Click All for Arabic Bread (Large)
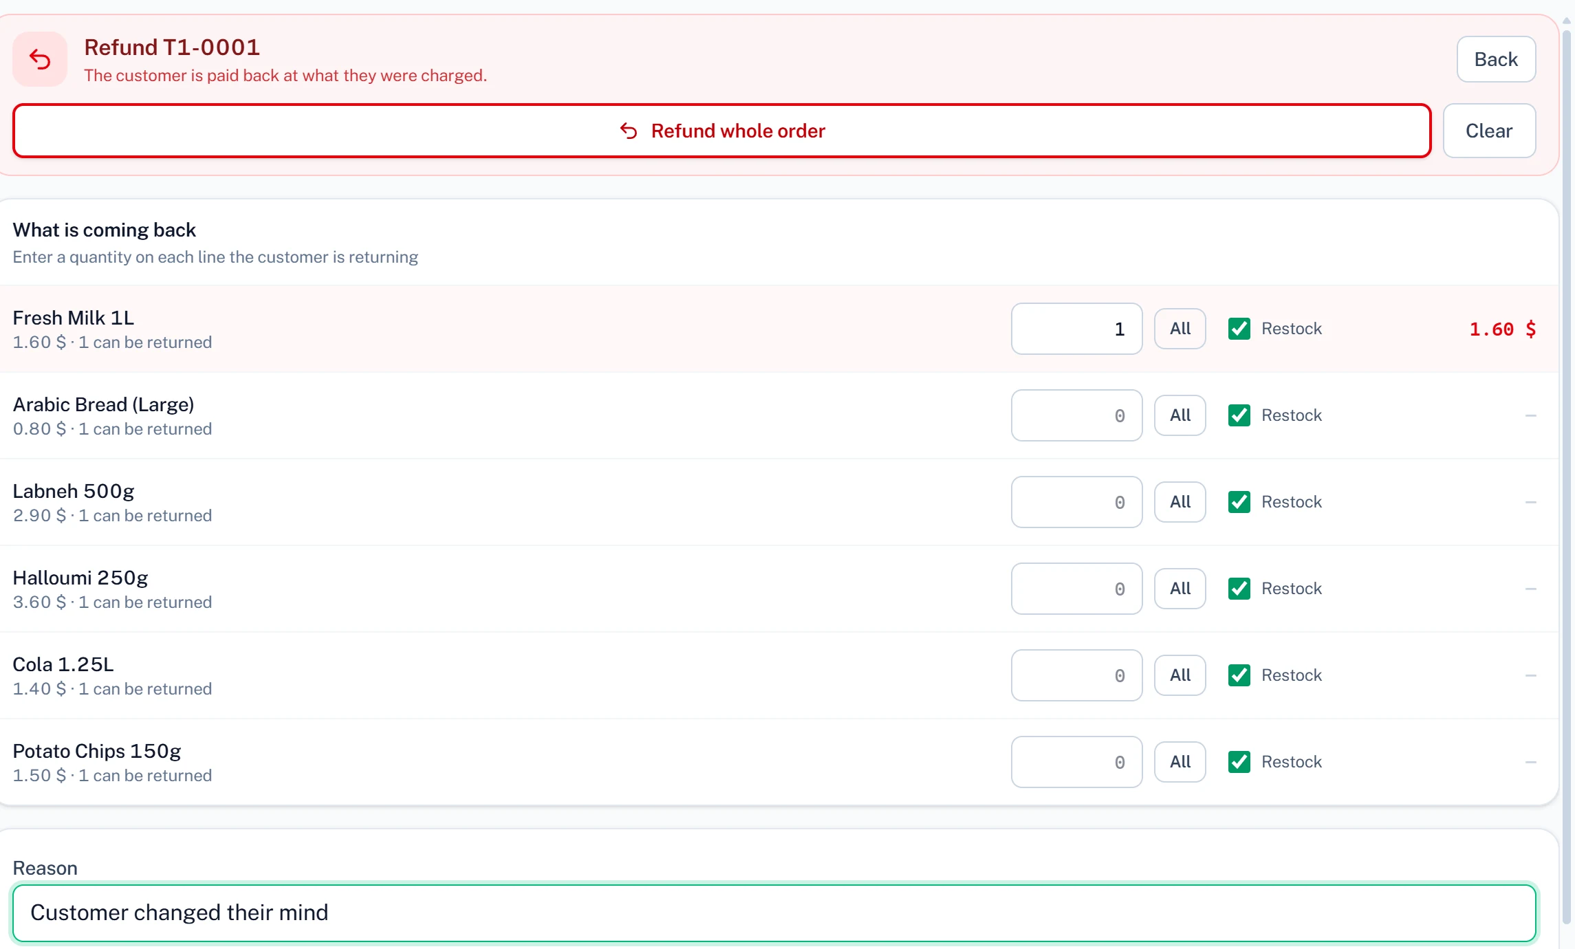The height and width of the screenshot is (949, 1575). (x=1180, y=415)
